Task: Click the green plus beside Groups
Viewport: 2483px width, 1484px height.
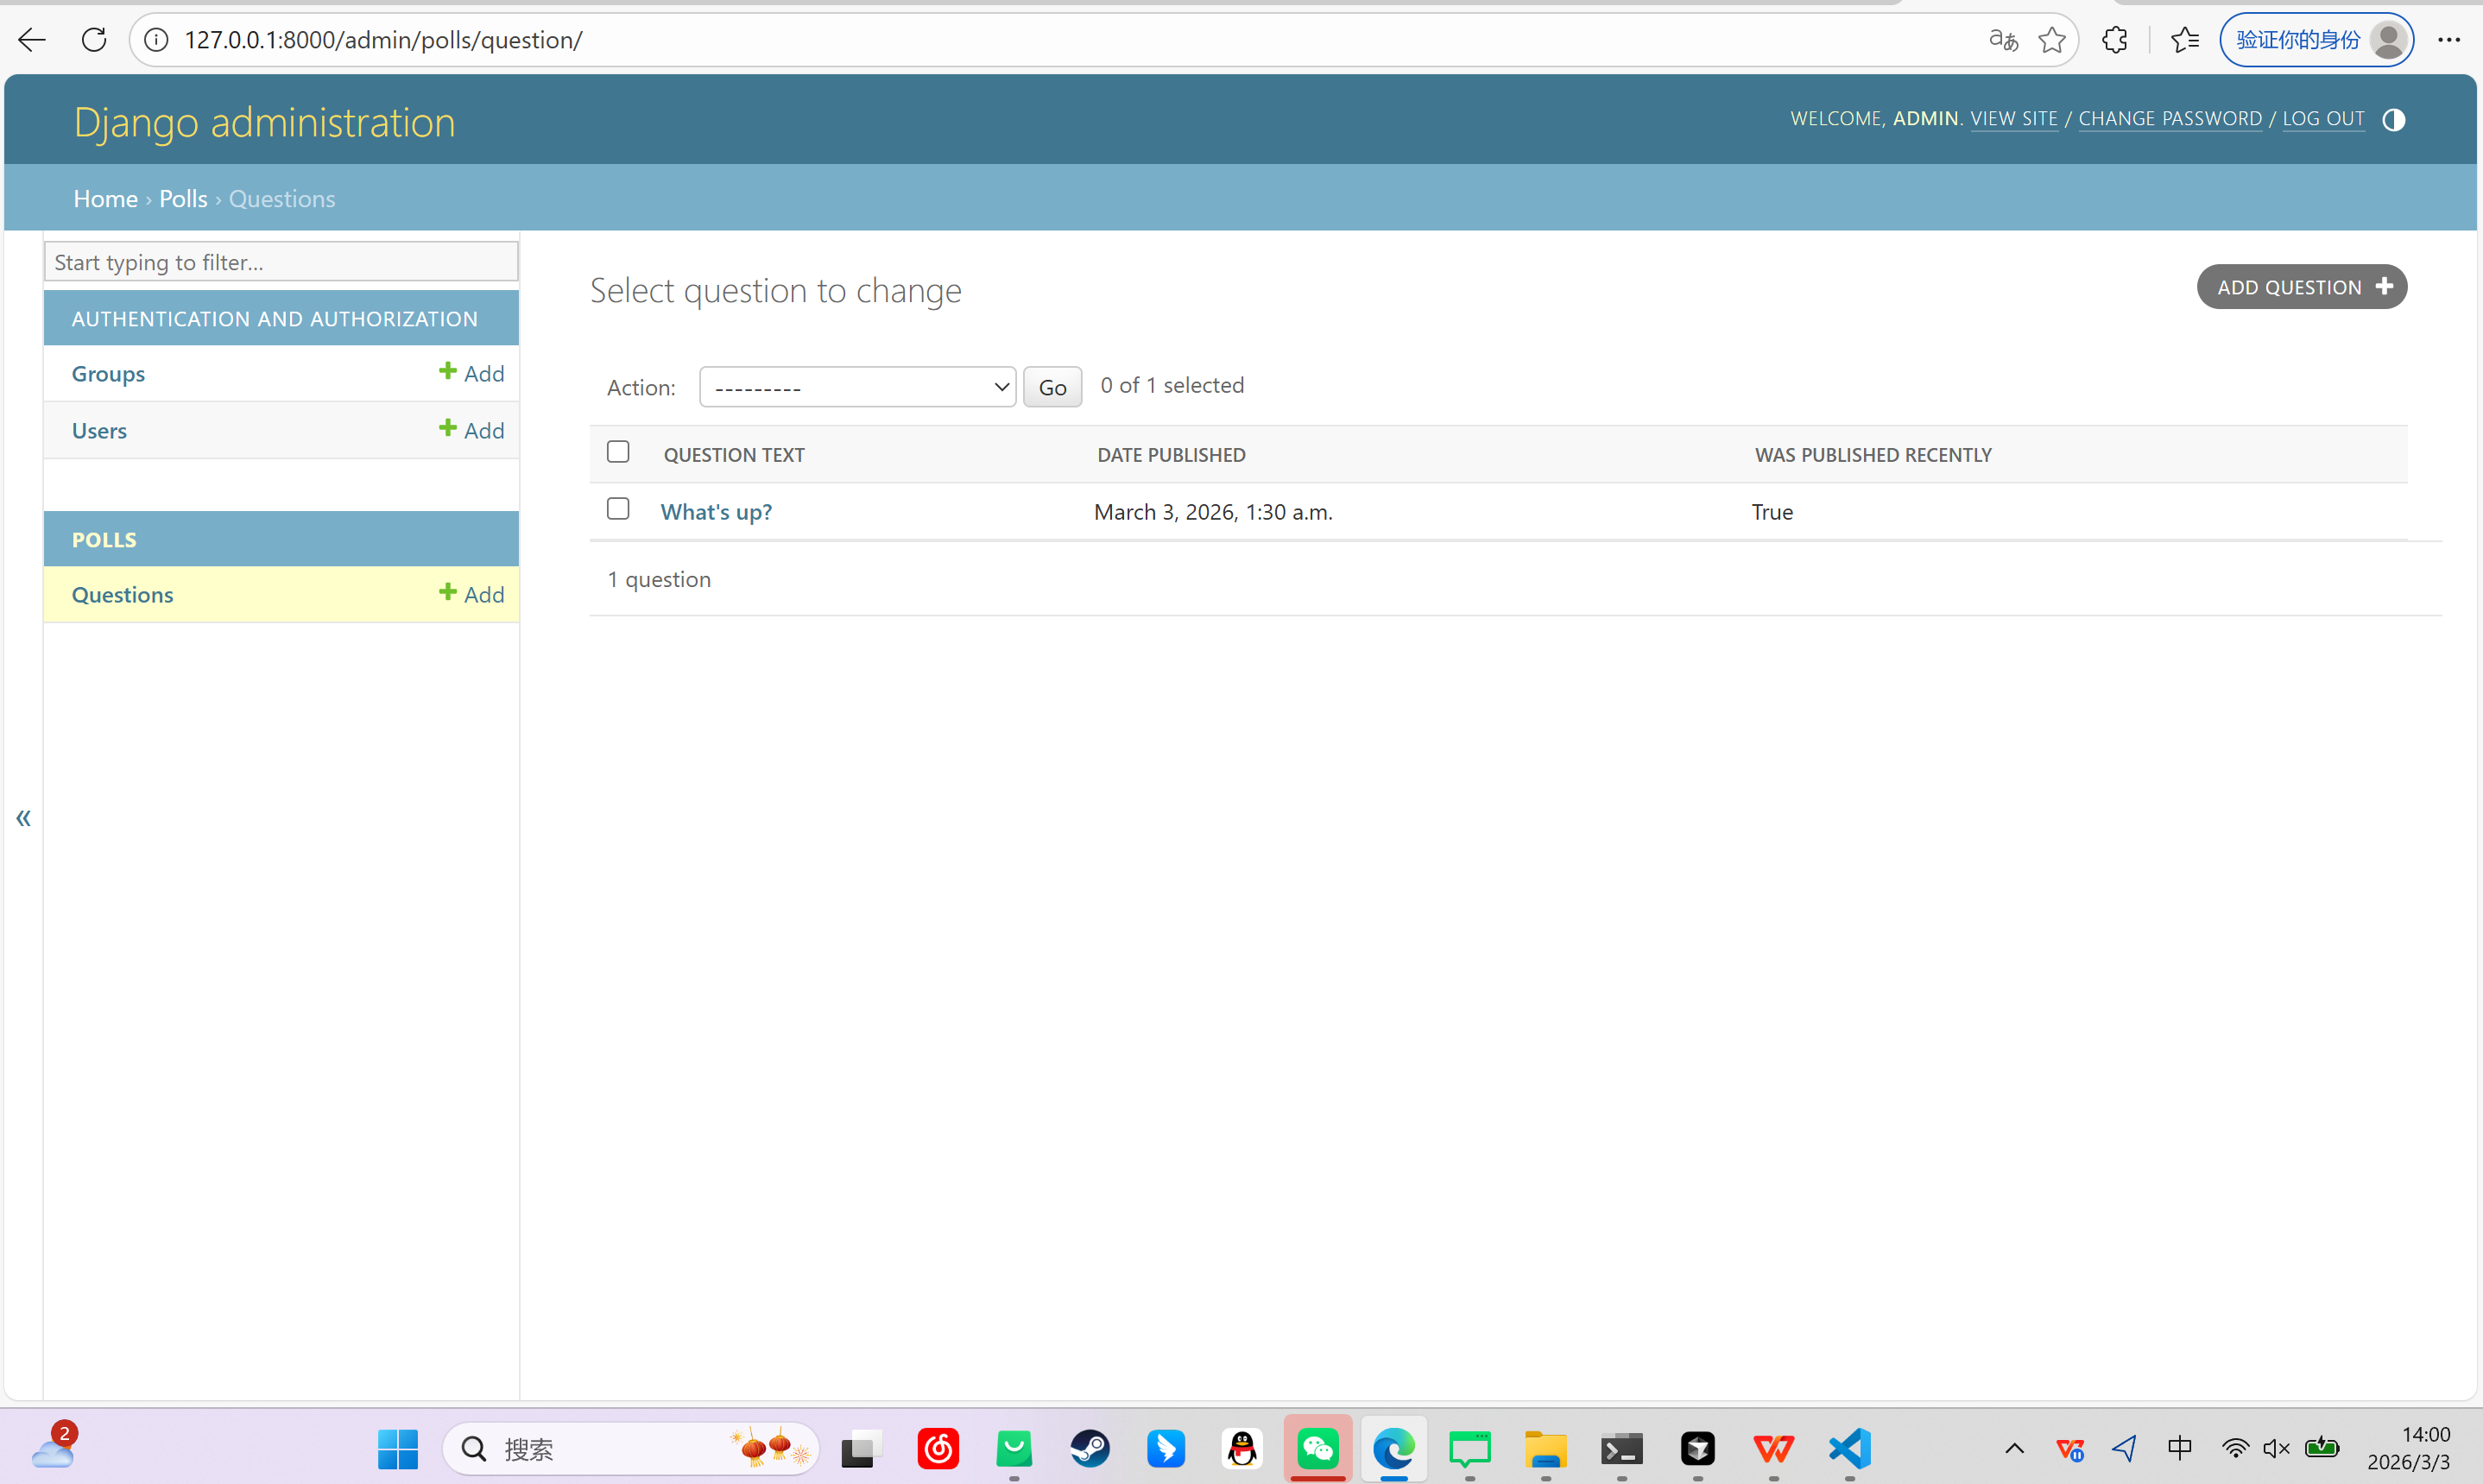Action: point(448,372)
